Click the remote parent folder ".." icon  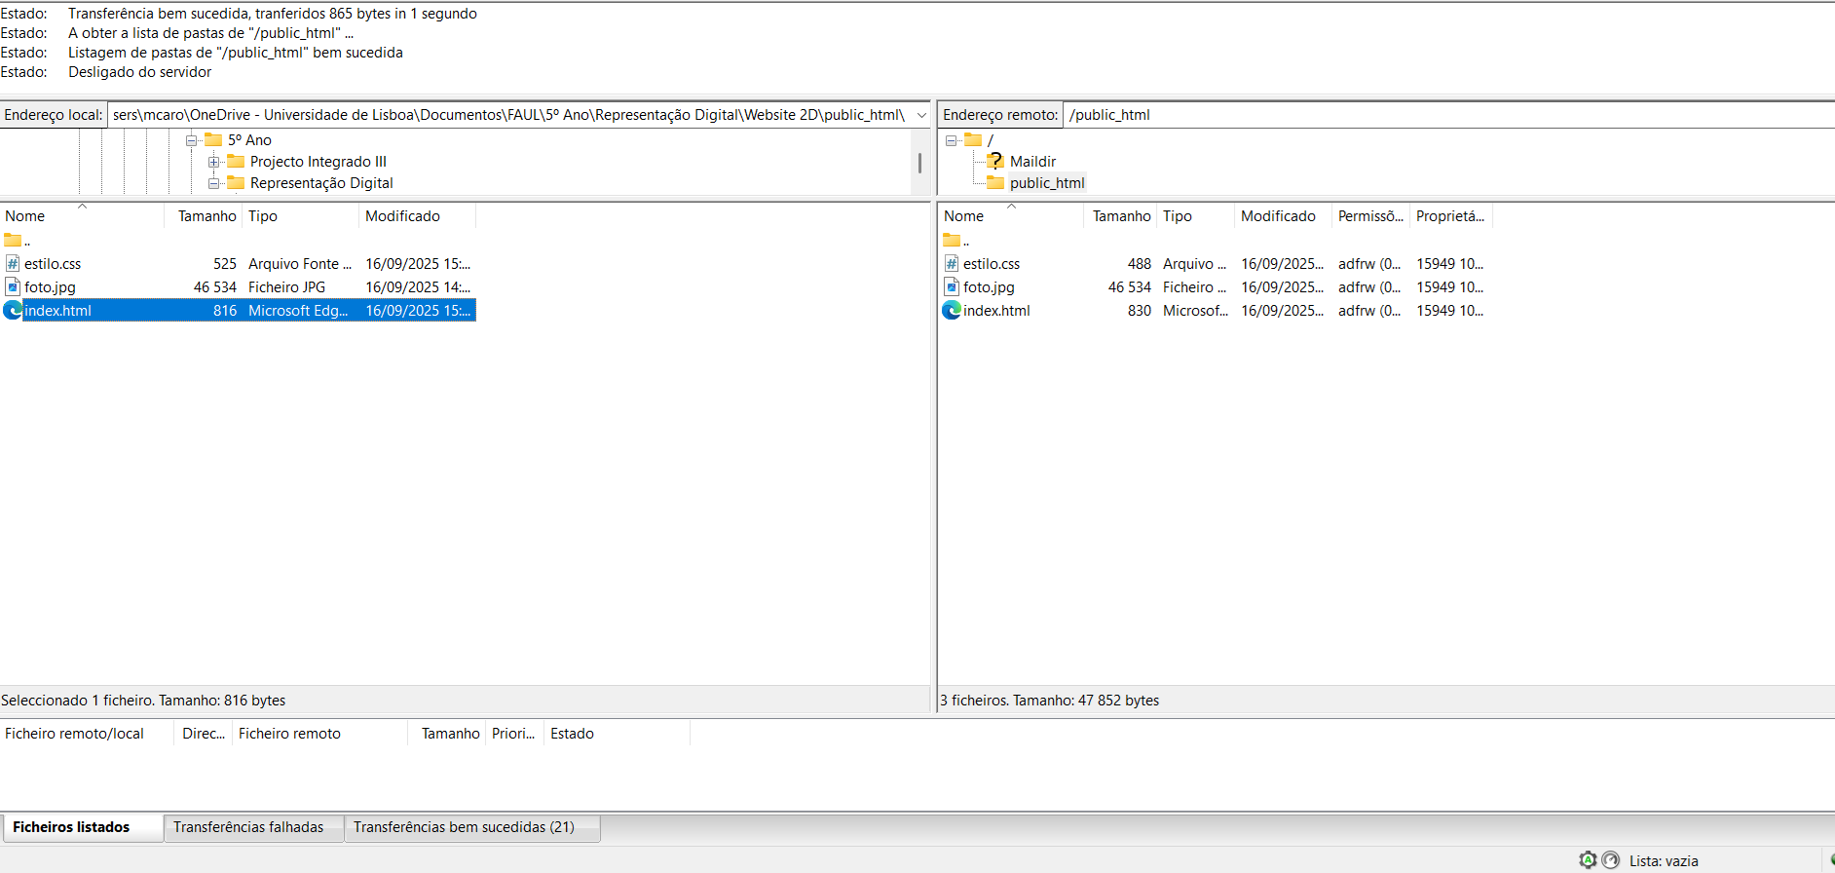(x=952, y=241)
